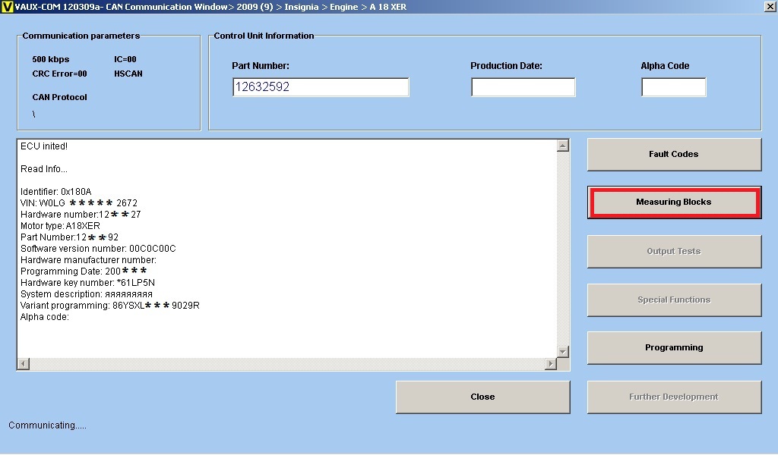Click the Alpha Code field

pos(673,87)
